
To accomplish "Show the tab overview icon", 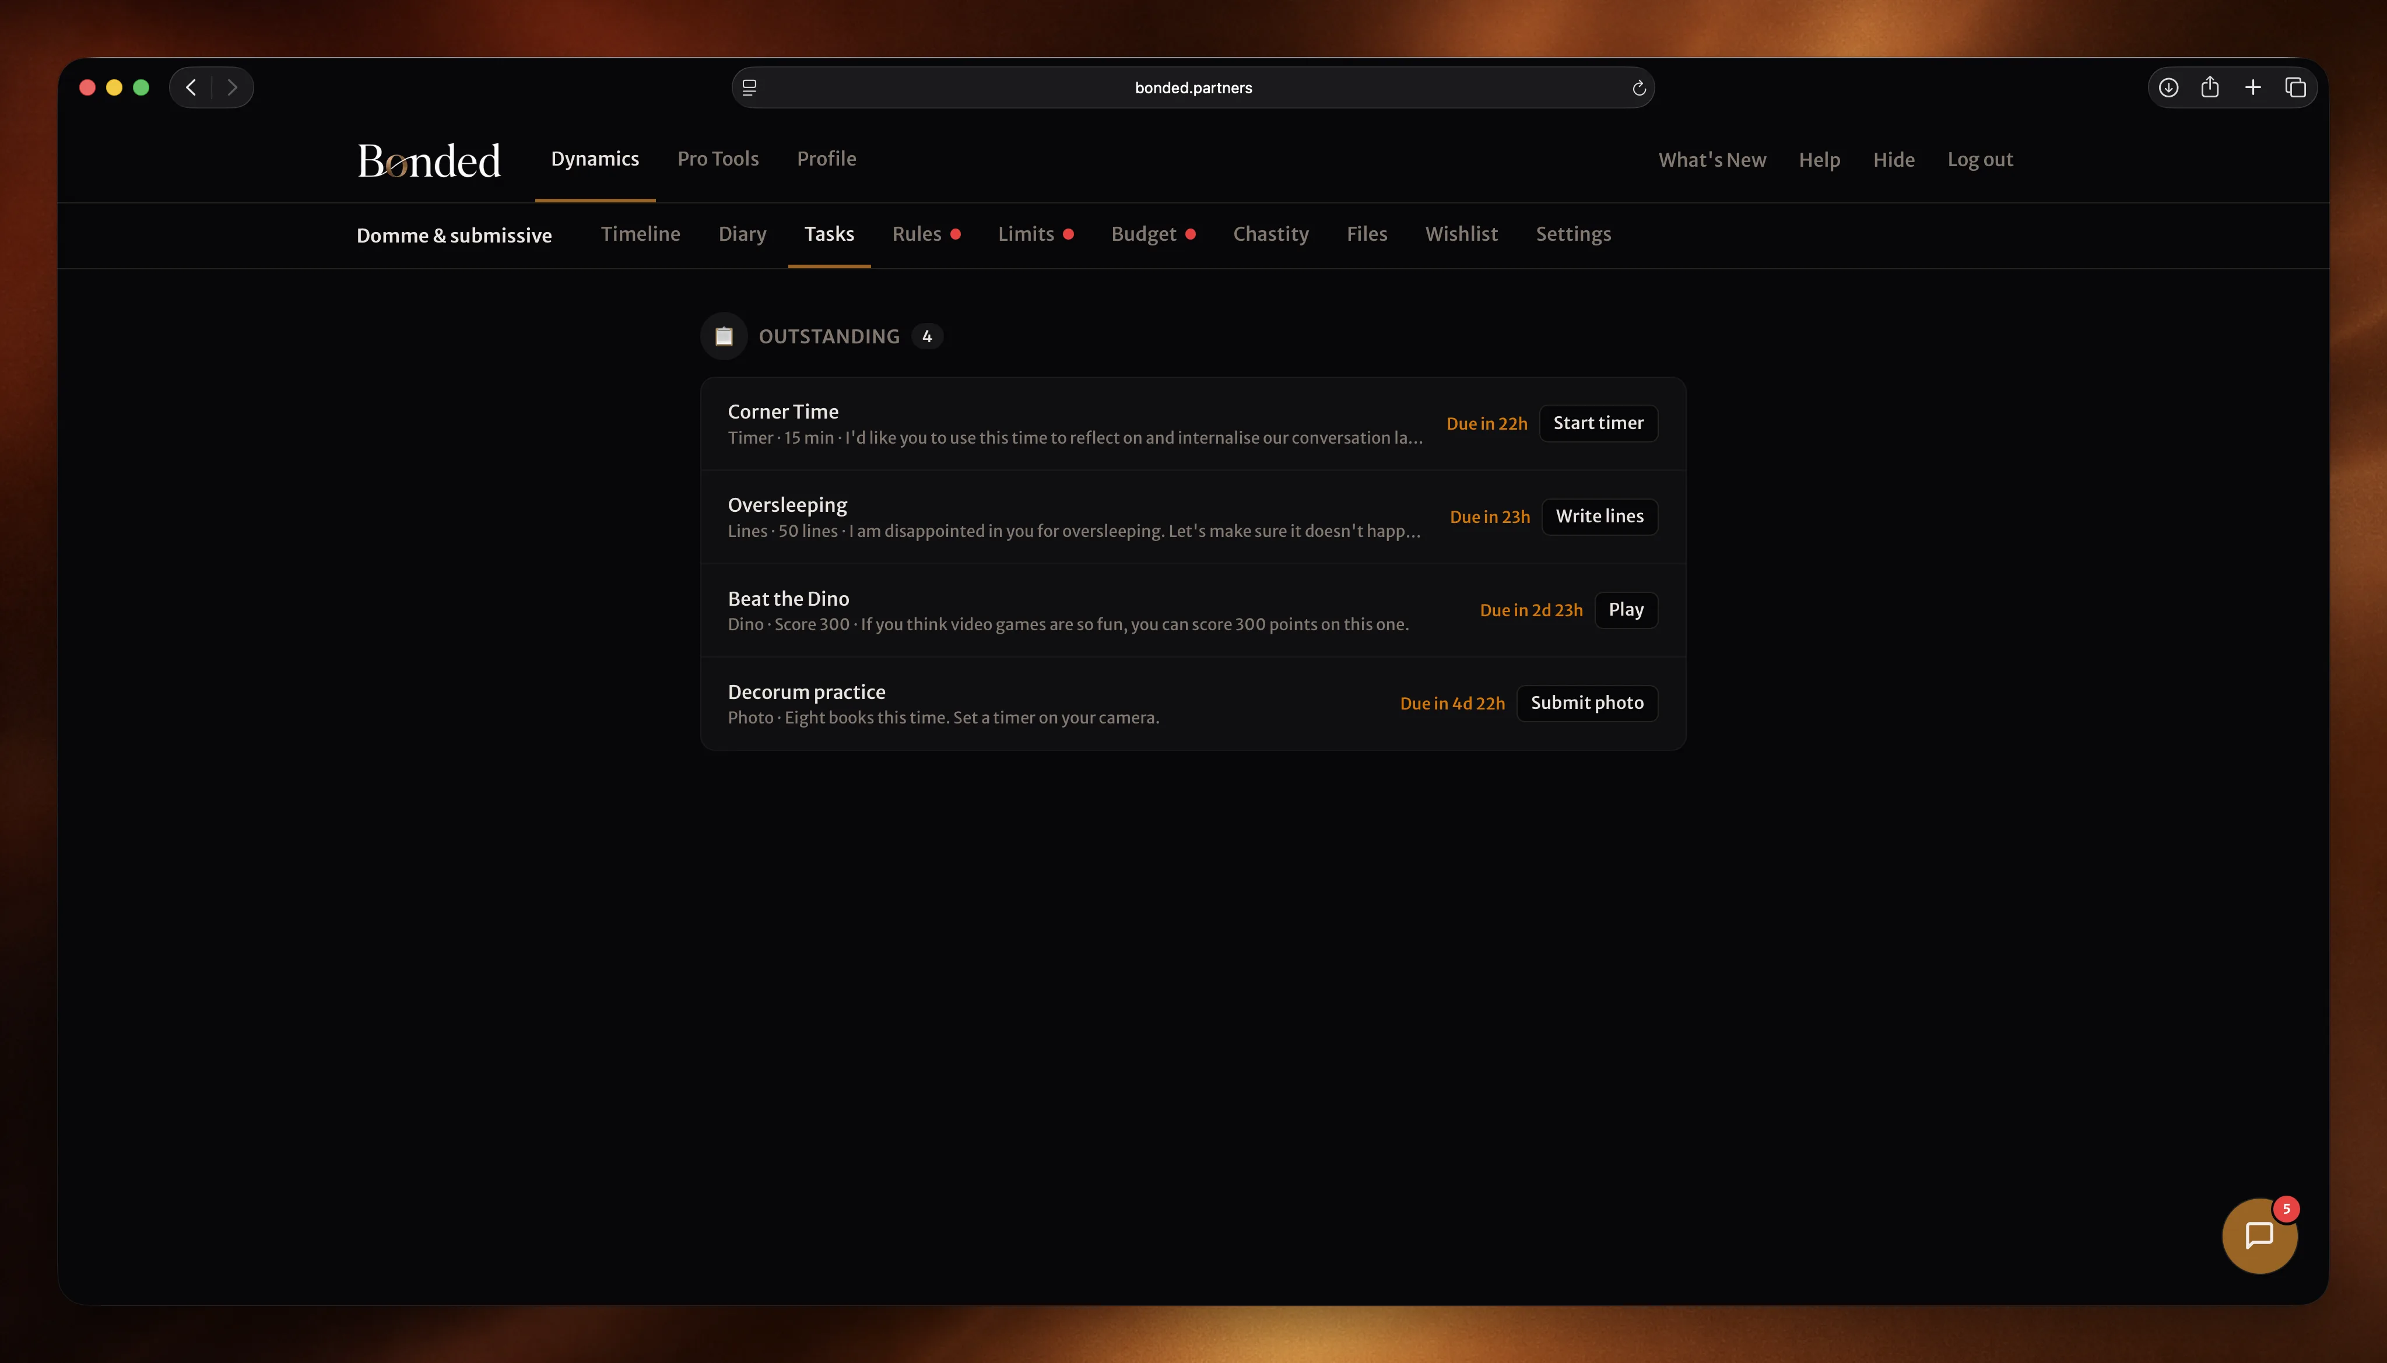I will 2296,87.
